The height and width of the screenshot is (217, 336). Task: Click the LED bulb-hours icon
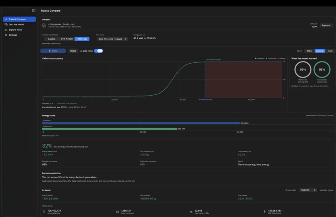pyautogui.click(x=264, y=212)
